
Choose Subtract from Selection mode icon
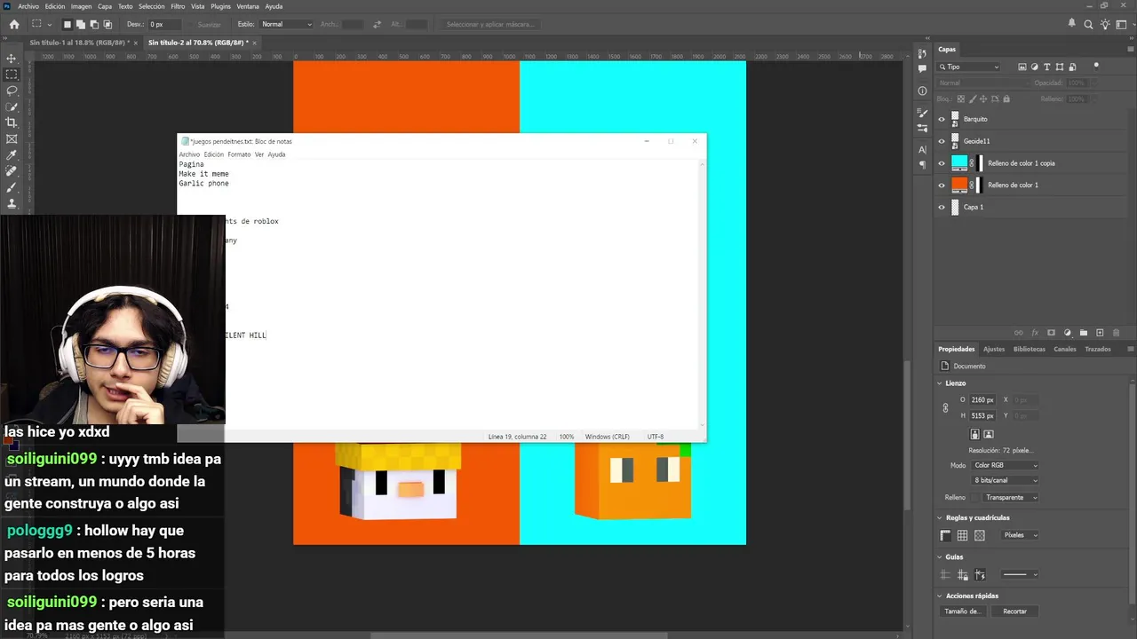click(x=94, y=24)
